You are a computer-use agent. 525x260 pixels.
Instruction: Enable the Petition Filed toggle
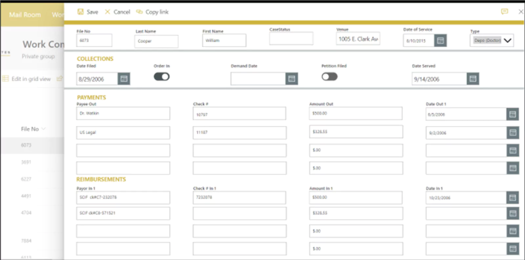coord(329,77)
